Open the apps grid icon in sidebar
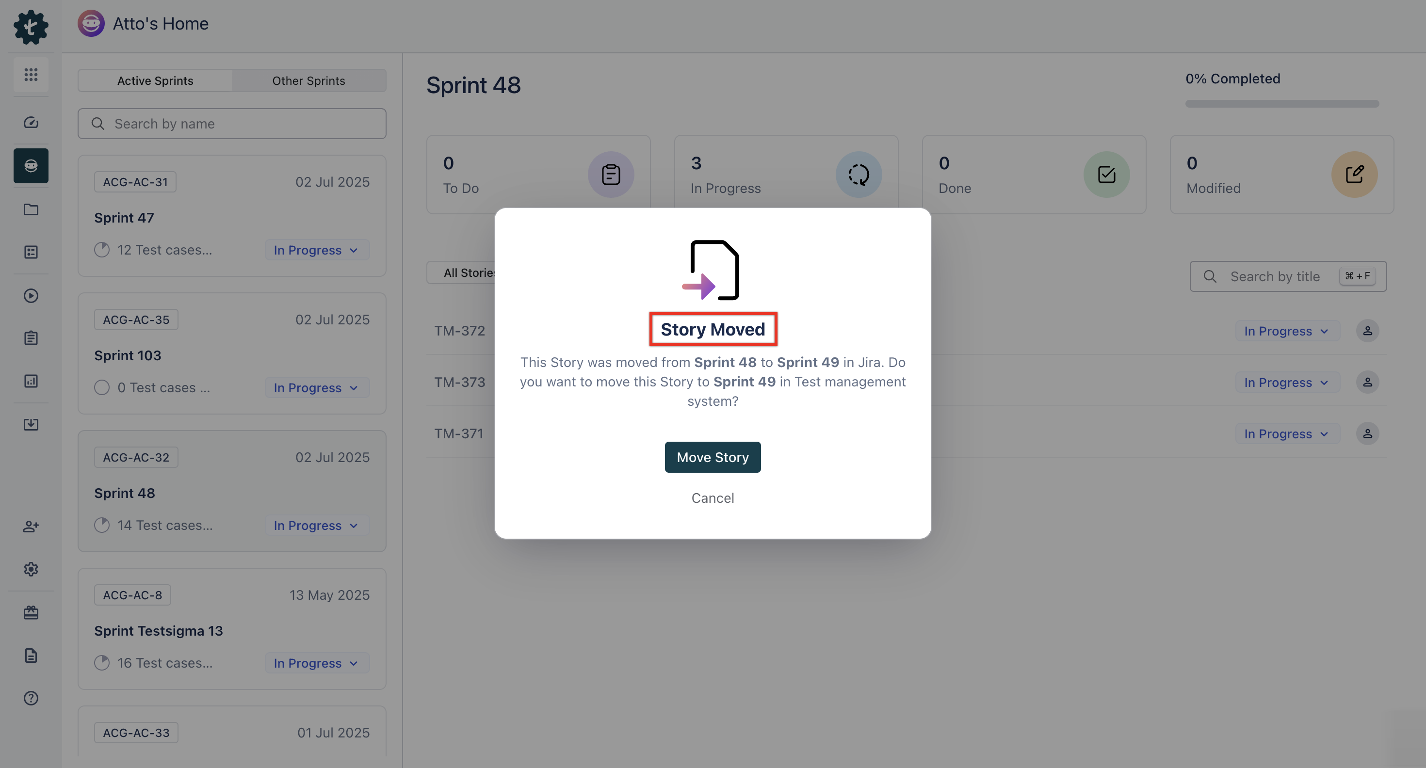 [31, 74]
